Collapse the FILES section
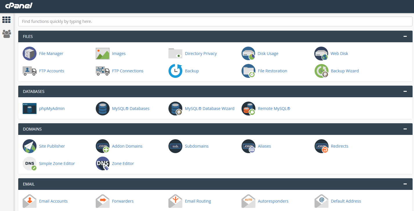 click(x=405, y=36)
